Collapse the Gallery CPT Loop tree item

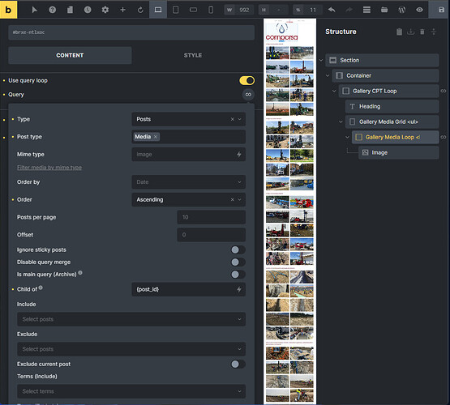(334, 92)
